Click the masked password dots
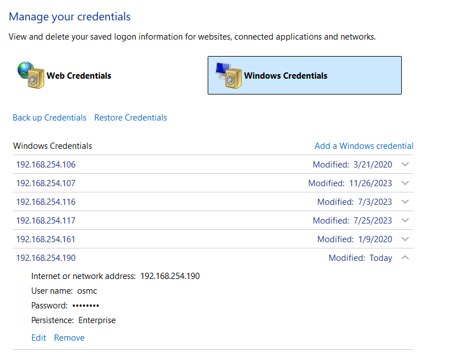This screenshot has width=450, height=352. pyautogui.click(x=86, y=306)
